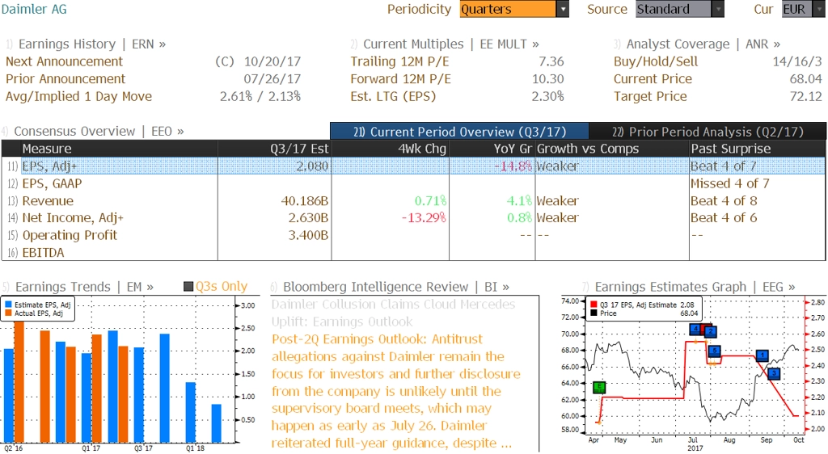The height and width of the screenshot is (454, 828).
Task: Click 'Beat 4 of 8' past surprise cell
Action: [724, 201]
